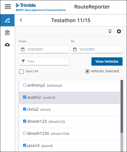Check the dinesh1234 vehicle checkbox

click(x=24, y=133)
